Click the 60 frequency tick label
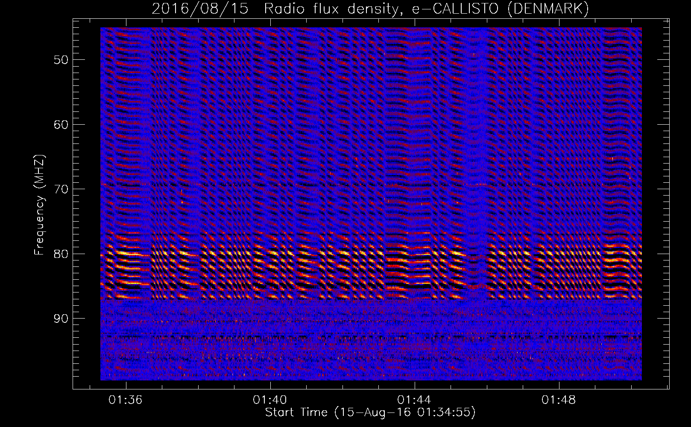 coord(61,125)
